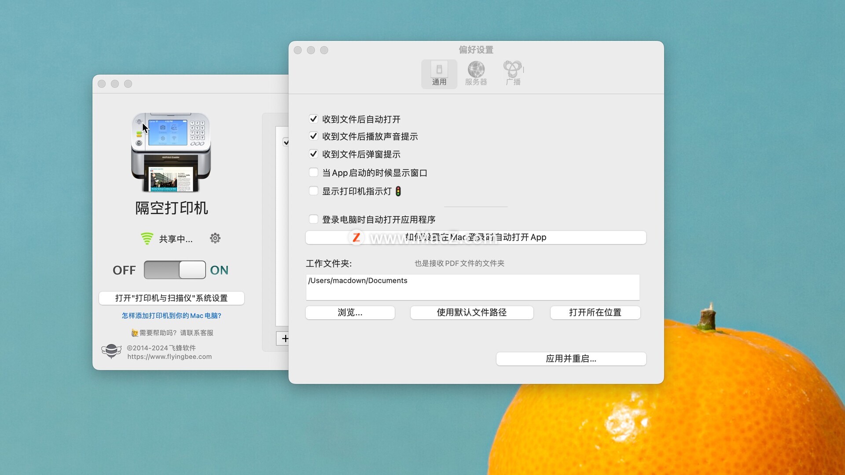Click the AirPrint printer app icon
Screen dimensions: 845x475
pos(171,152)
